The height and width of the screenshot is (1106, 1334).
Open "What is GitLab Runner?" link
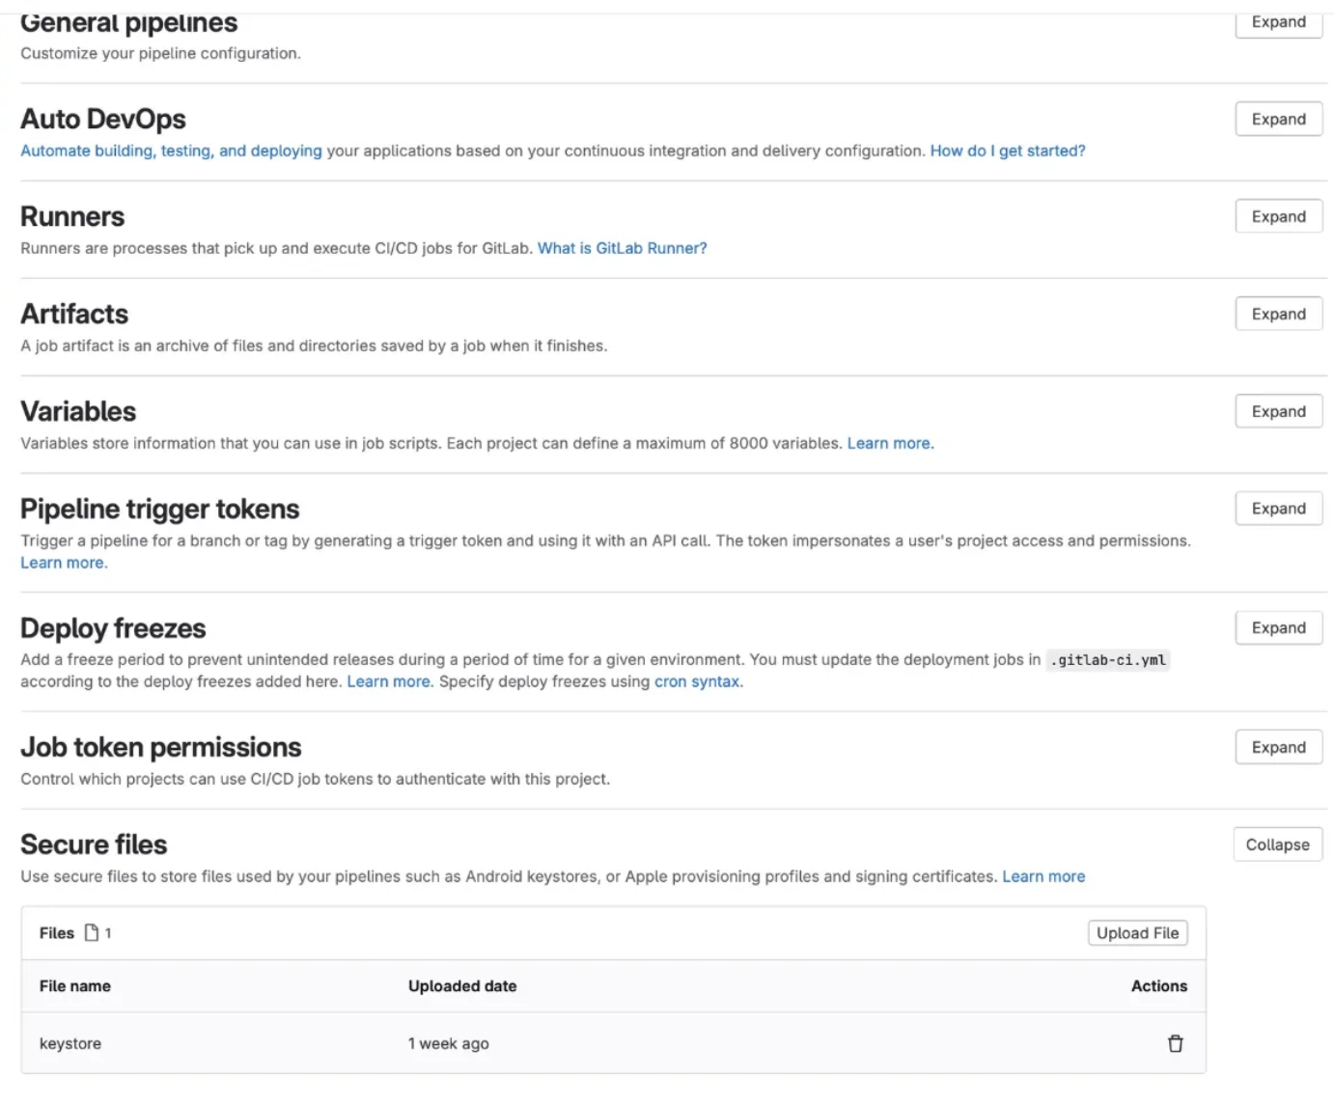(x=622, y=248)
